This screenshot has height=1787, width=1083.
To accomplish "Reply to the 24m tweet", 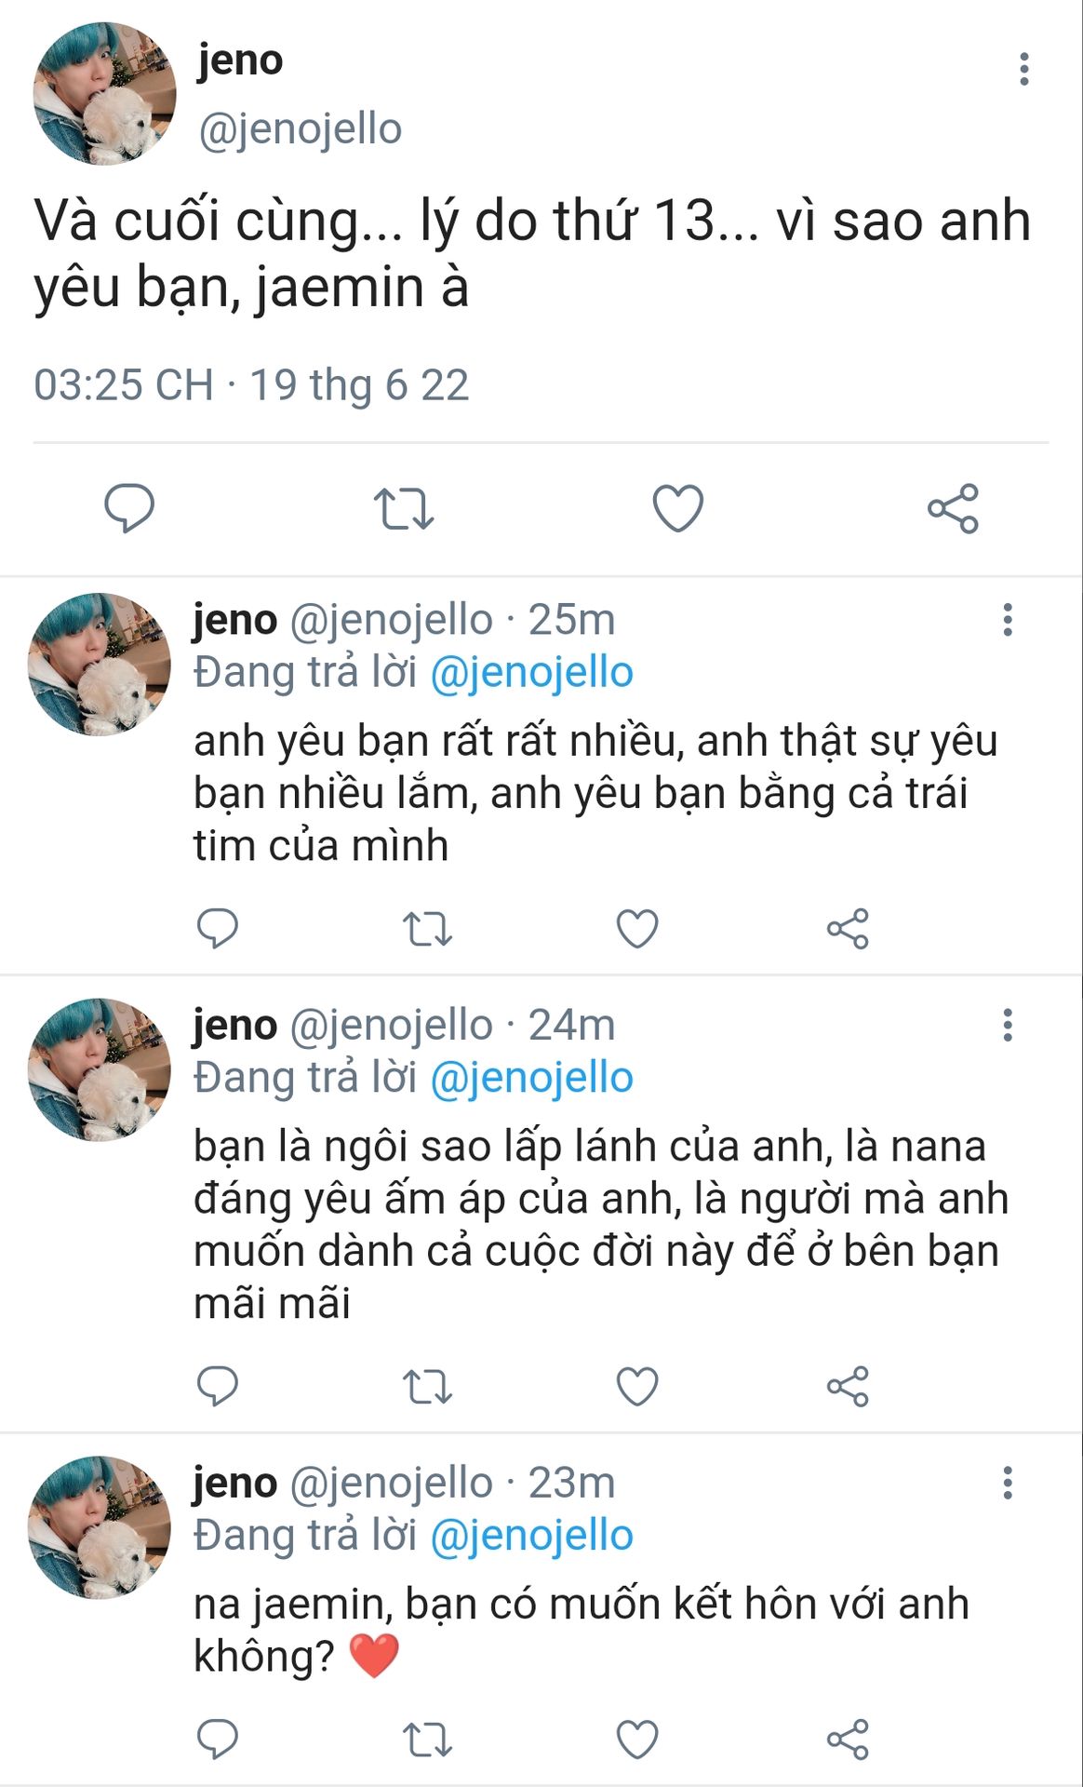I will coord(218,1387).
